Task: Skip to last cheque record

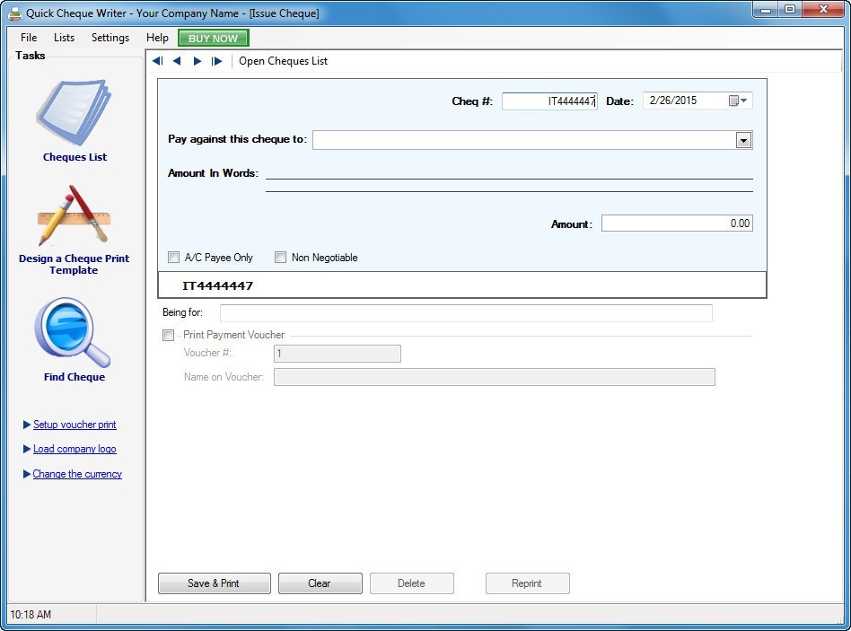Action: pos(218,61)
